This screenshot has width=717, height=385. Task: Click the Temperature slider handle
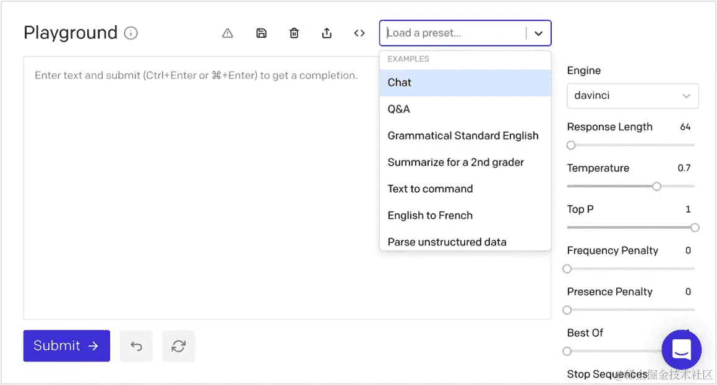coord(656,186)
